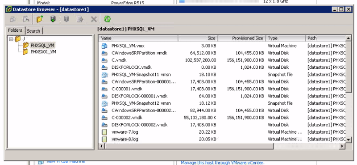Viewport: 357px width, 165px height.
Task: Click the 20.22 KB size value
Action: click(208, 132)
